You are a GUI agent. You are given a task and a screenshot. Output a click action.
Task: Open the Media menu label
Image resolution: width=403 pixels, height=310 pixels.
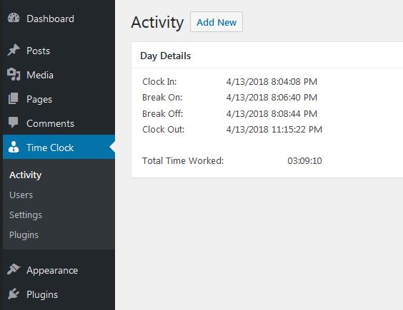click(40, 75)
